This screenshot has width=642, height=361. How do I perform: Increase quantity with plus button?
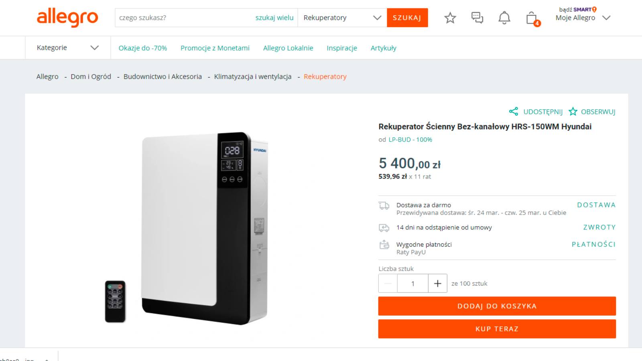point(437,284)
